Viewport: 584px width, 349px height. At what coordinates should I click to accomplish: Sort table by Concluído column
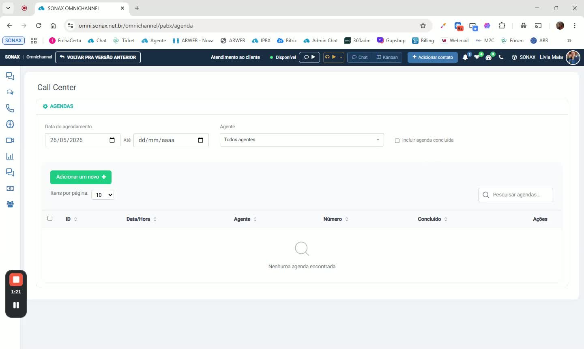click(433, 219)
